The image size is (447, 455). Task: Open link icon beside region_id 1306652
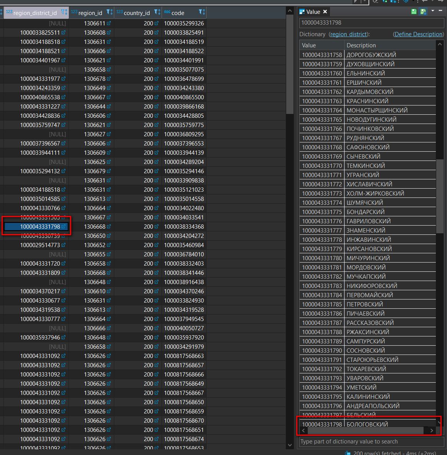109,245
